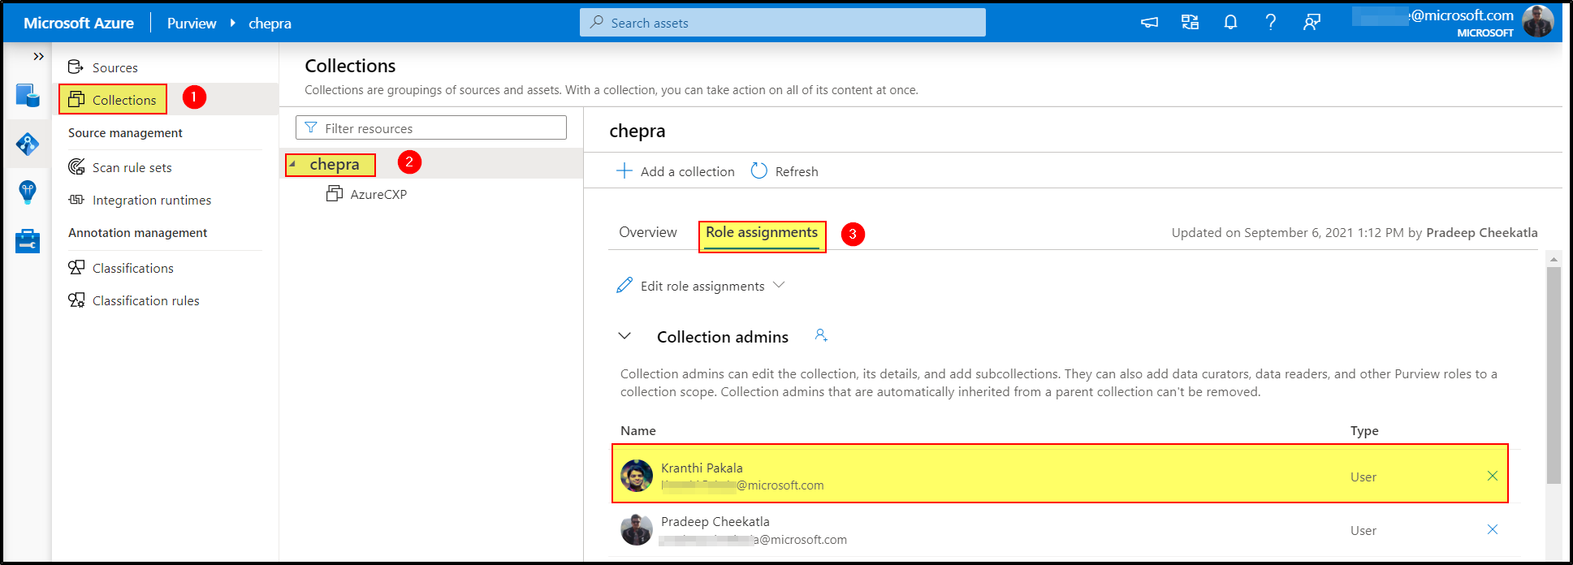Click the Search assets box
Screen dimensions: 1573x565
coord(783,23)
